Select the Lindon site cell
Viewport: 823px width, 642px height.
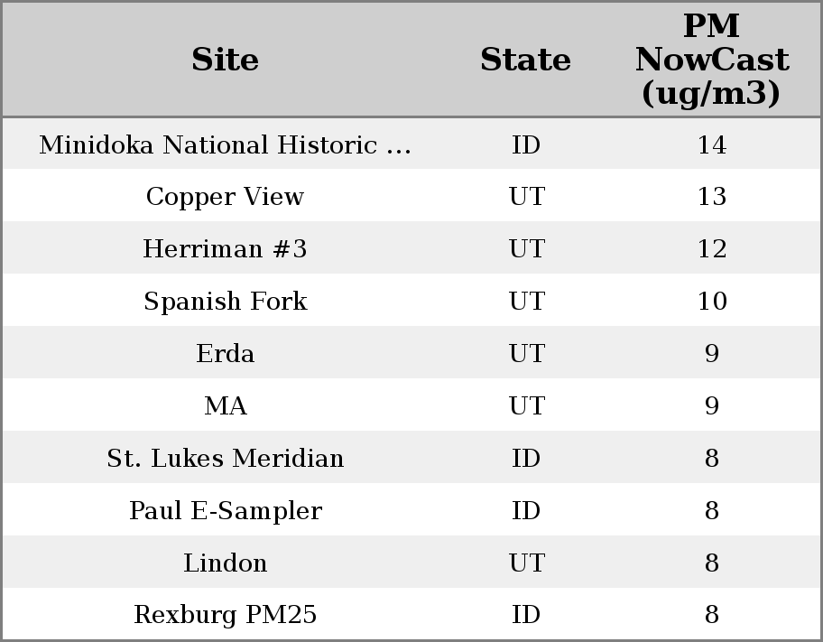[x=225, y=563]
